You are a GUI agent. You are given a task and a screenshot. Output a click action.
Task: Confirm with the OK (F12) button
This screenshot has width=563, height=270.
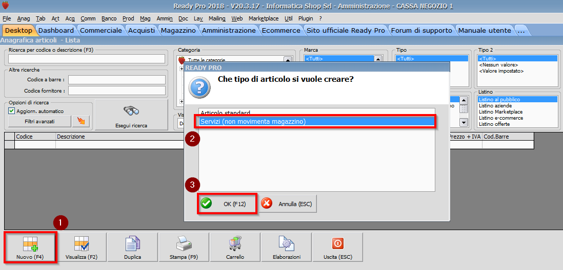(x=227, y=204)
